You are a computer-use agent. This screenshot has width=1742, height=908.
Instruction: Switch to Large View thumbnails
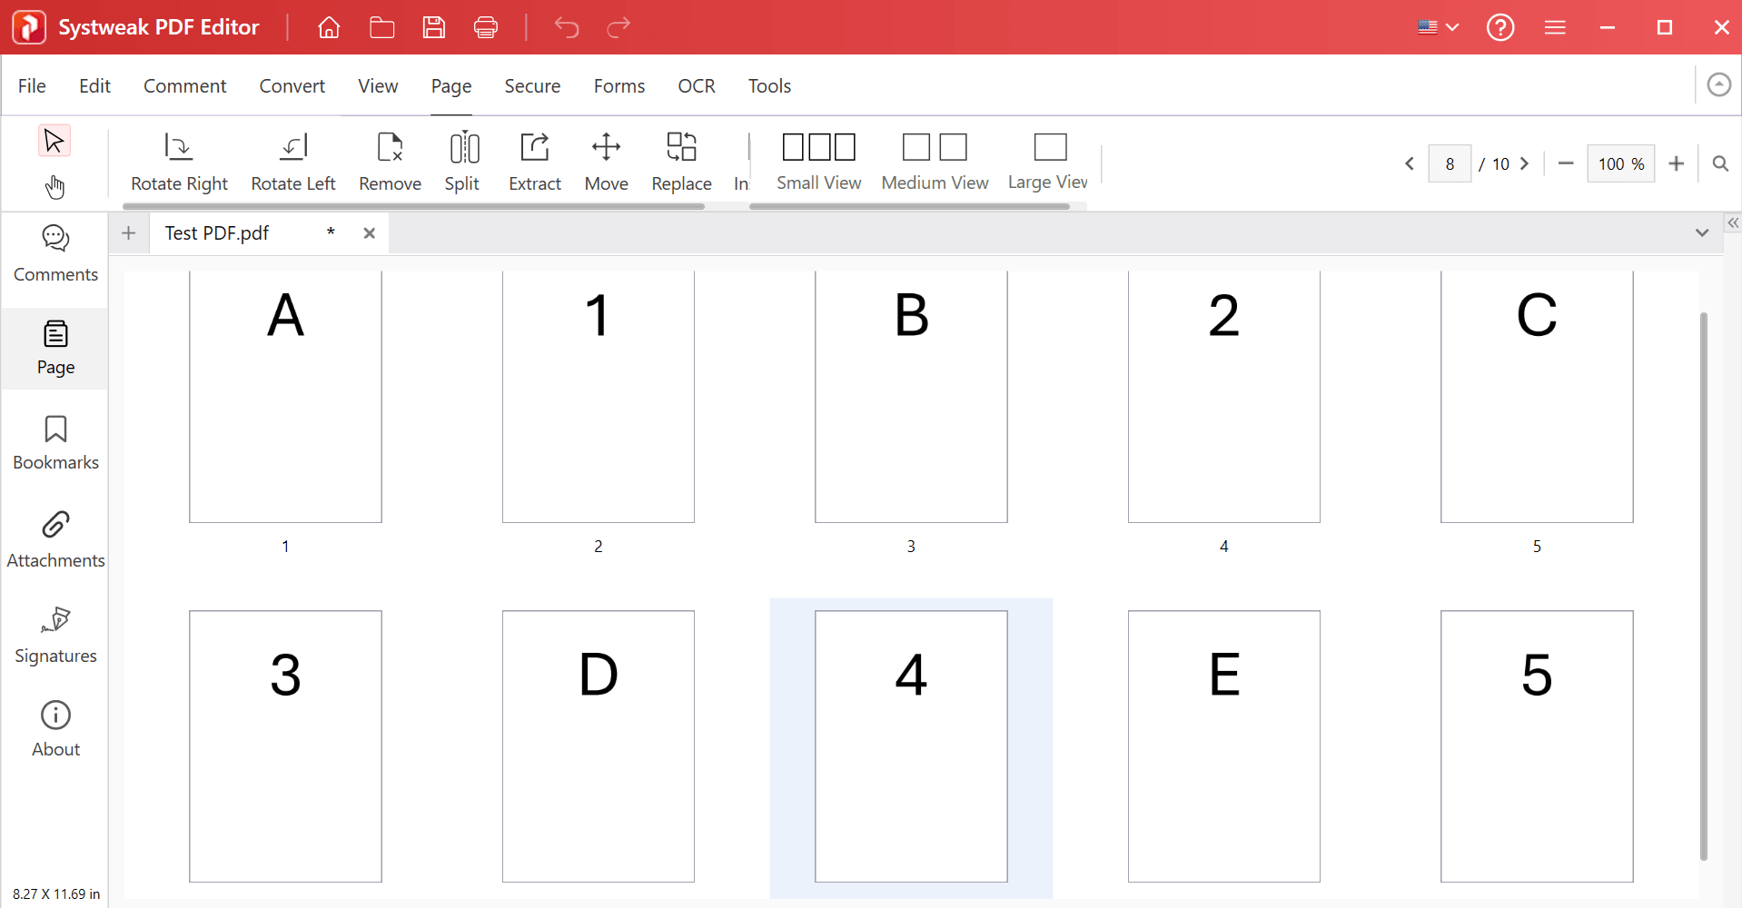tap(1047, 162)
